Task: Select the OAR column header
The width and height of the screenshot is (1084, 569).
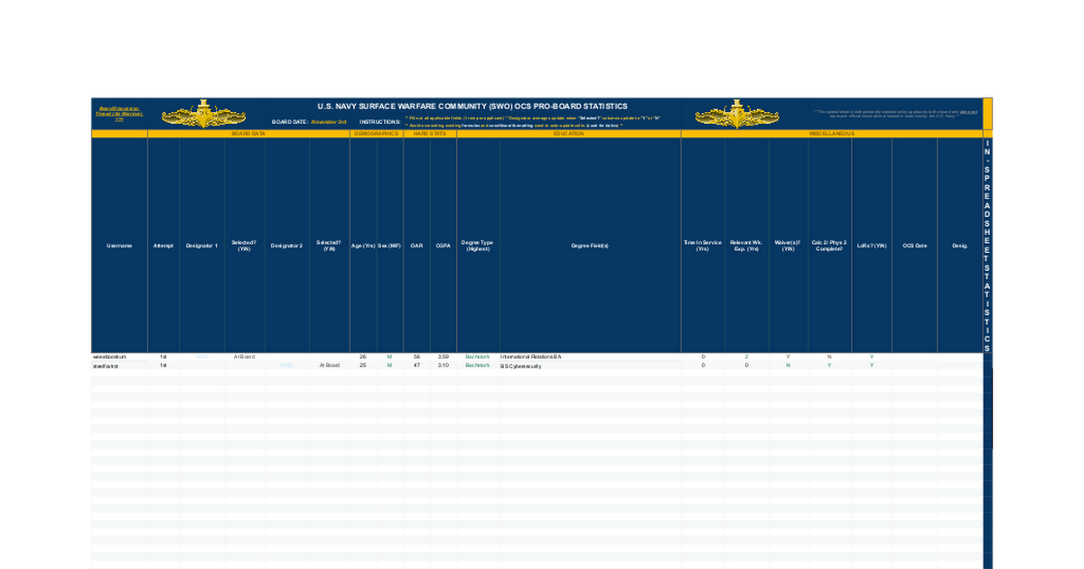Action: pos(416,246)
